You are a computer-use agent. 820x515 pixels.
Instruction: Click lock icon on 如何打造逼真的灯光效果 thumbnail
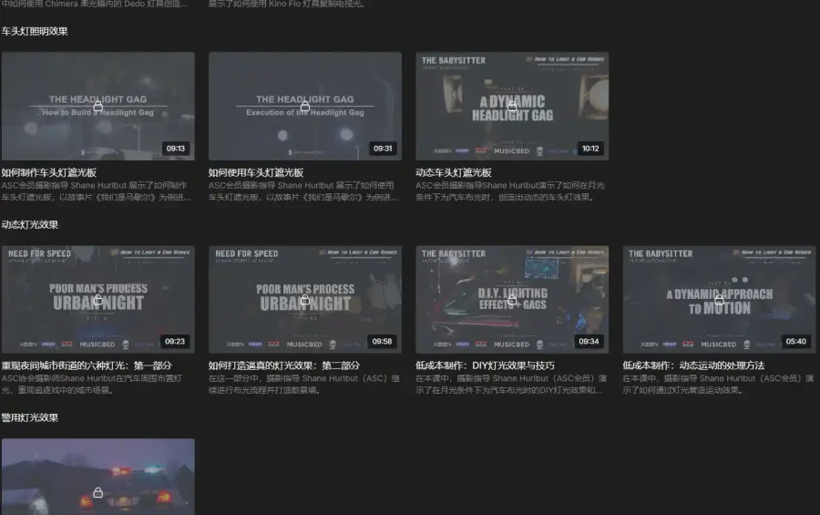305,299
